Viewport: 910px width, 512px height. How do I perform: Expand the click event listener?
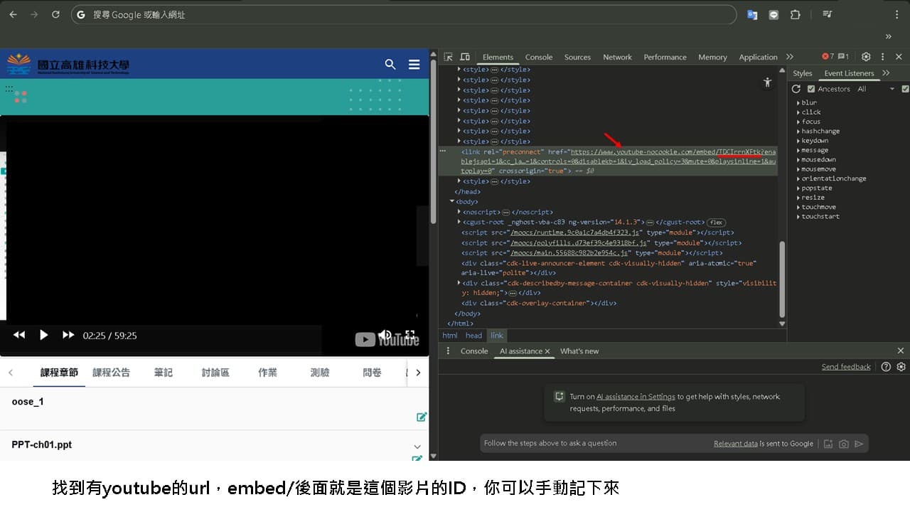pos(798,112)
